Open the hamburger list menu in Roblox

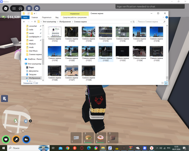pos(14,8)
